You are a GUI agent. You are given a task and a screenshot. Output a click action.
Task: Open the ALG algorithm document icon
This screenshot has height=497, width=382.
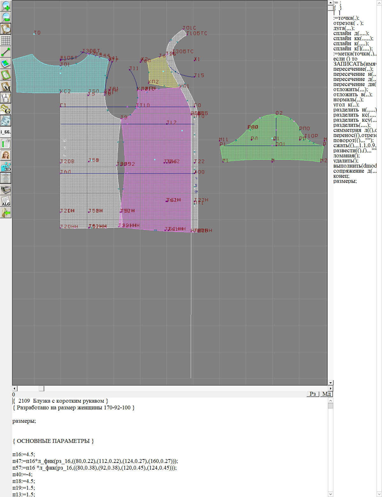(6, 201)
